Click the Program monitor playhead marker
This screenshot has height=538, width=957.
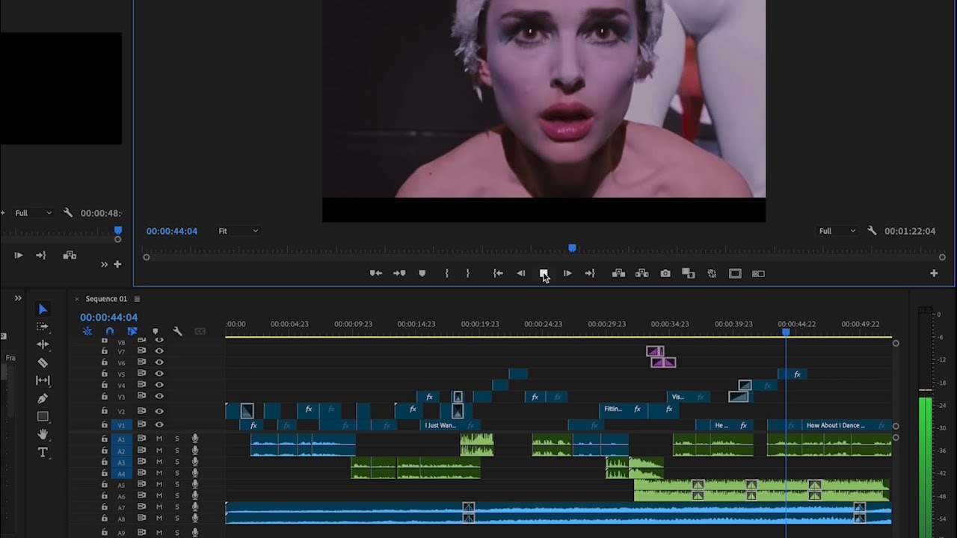tap(572, 248)
